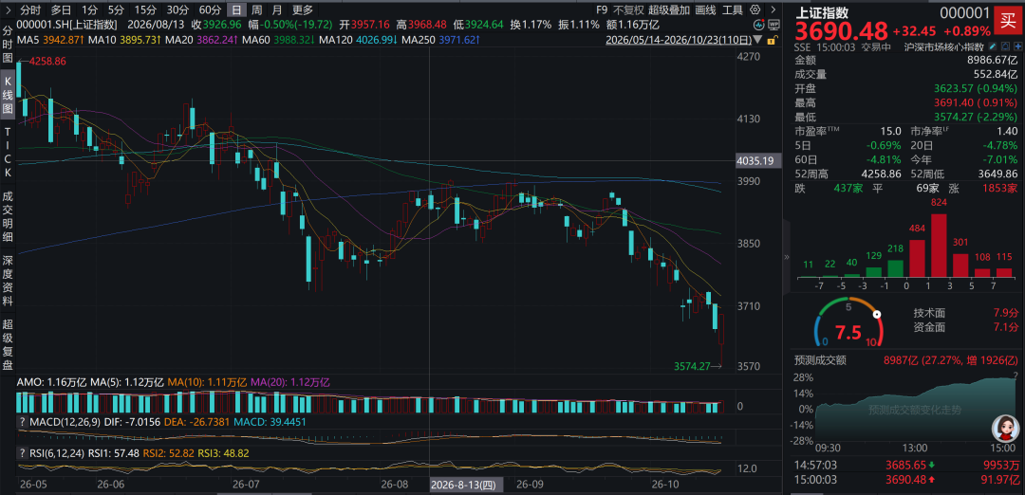The width and height of the screenshot is (1025, 495).
Task: Select the 60分 period tab
Action: tap(209, 9)
